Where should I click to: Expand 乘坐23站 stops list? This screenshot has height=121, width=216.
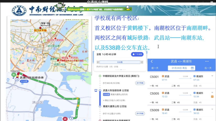[x=114, y=100]
